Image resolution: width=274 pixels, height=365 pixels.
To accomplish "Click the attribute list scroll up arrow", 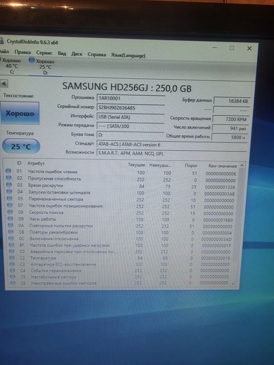I will pos(242,165).
